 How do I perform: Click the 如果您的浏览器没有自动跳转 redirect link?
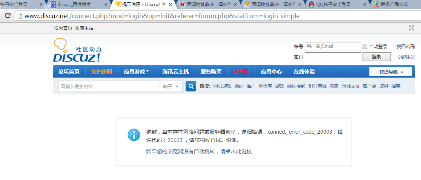tap(199, 152)
